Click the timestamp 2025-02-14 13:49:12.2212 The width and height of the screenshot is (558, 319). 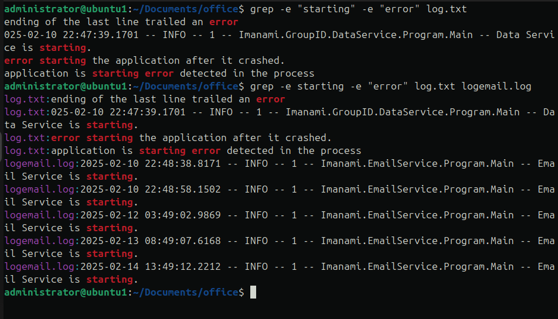151,266
